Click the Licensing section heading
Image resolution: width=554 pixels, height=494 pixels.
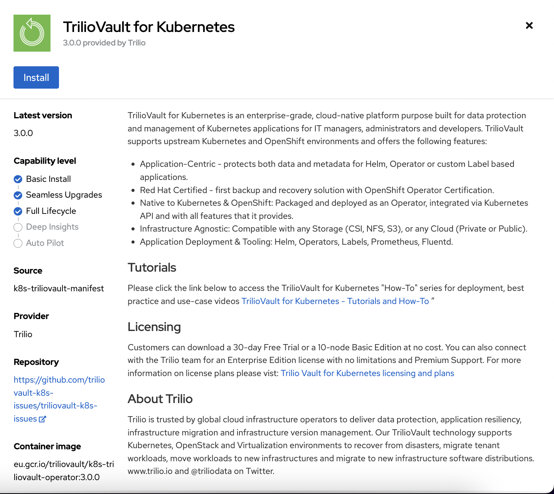154,327
